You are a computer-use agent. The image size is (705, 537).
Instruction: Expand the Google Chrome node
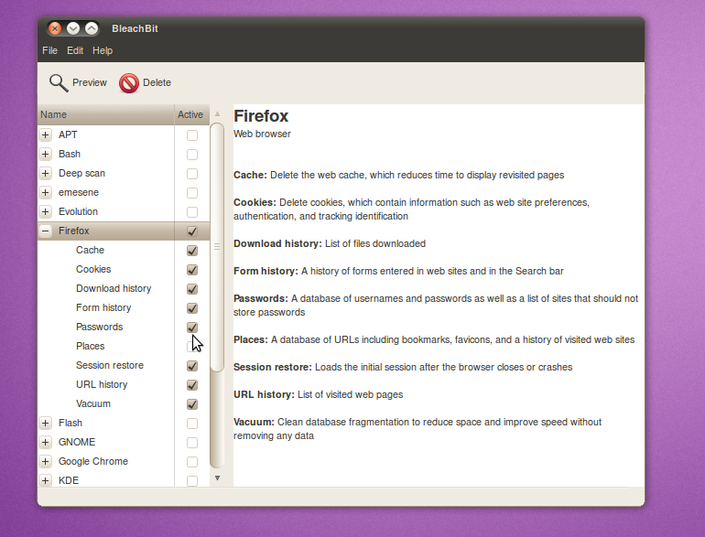coord(45,461)
